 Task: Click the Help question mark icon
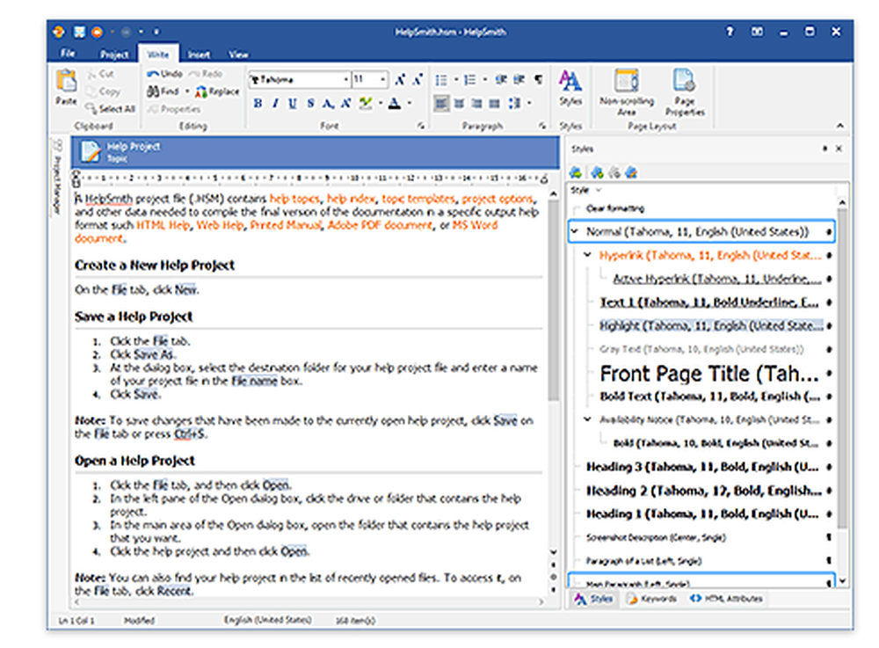(x=730, y=32)
